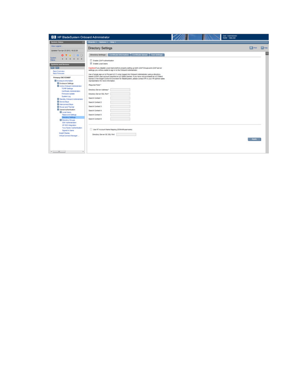Click the small square icon above content scrollbar
This screenshot has height=390, width=301.
coord(267,53)
